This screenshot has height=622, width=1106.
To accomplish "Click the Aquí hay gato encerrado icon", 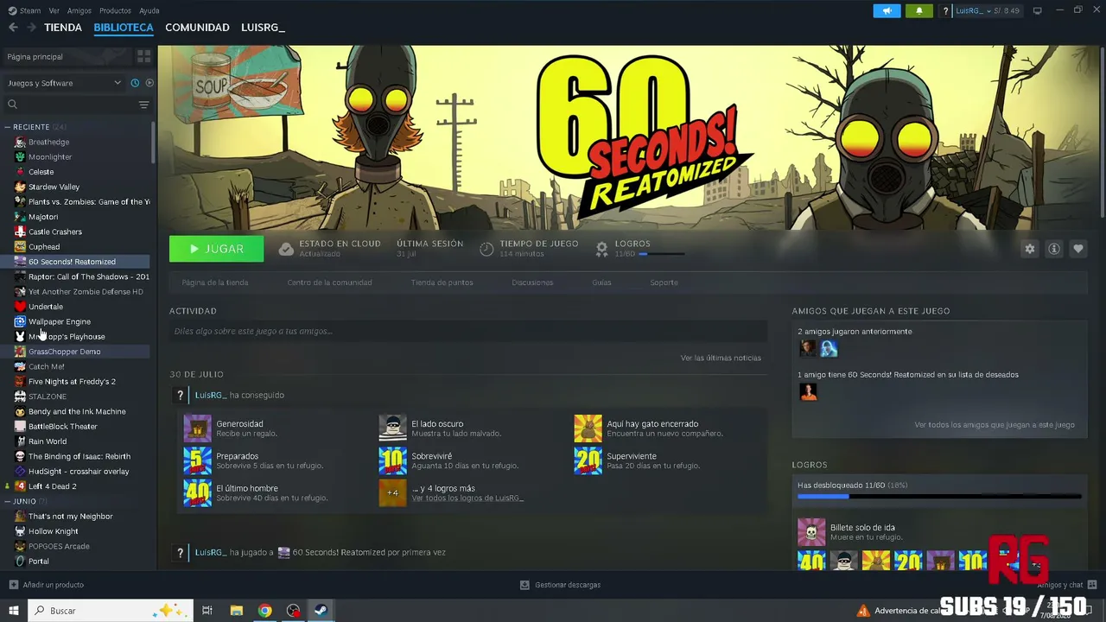I will tap(588, 428).
